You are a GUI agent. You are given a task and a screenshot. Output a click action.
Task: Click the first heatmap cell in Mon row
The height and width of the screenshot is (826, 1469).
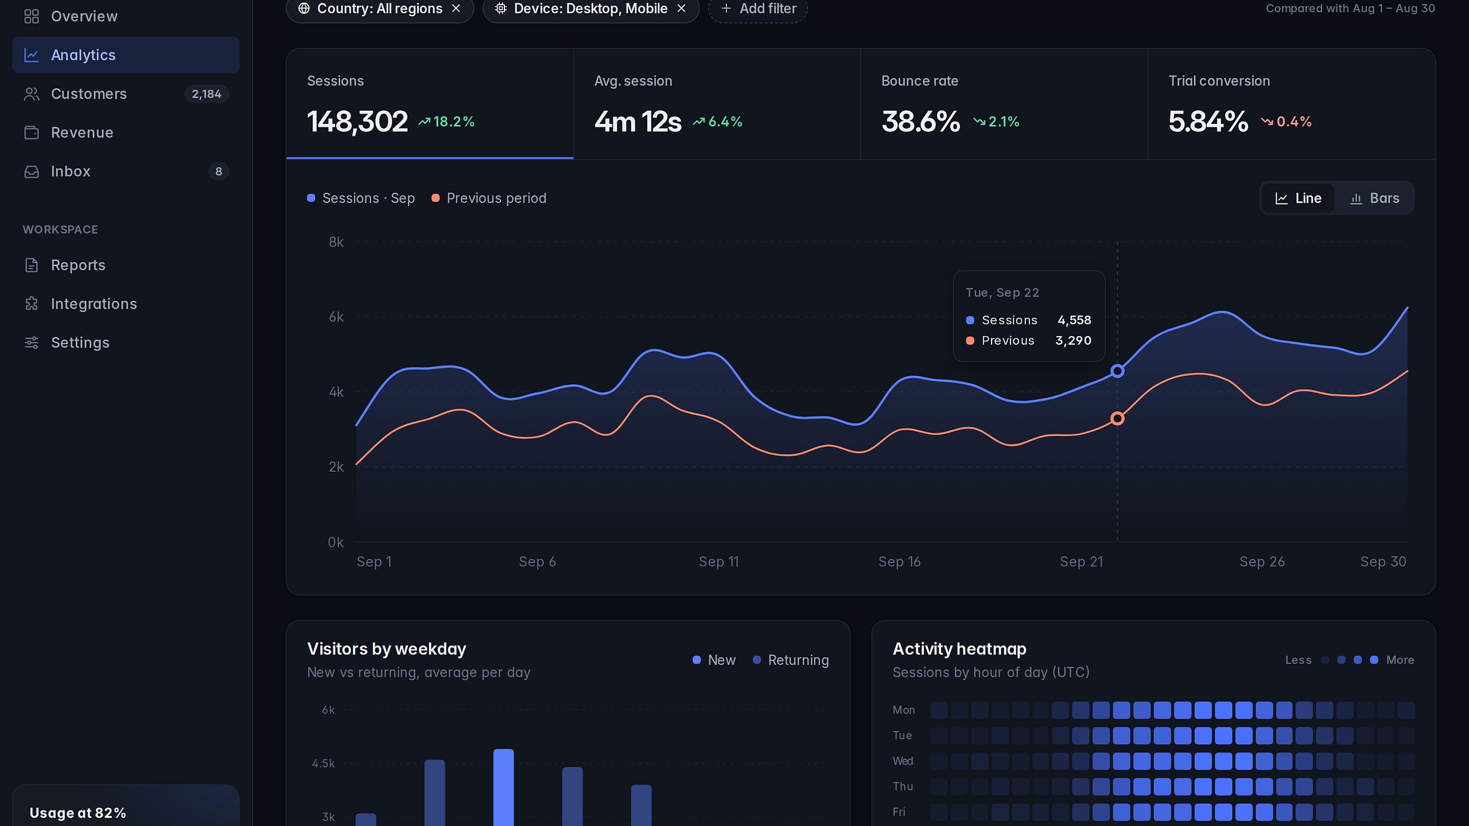(939, 710)
